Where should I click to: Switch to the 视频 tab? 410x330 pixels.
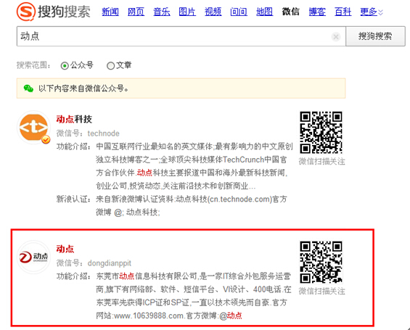coord(213,12)
